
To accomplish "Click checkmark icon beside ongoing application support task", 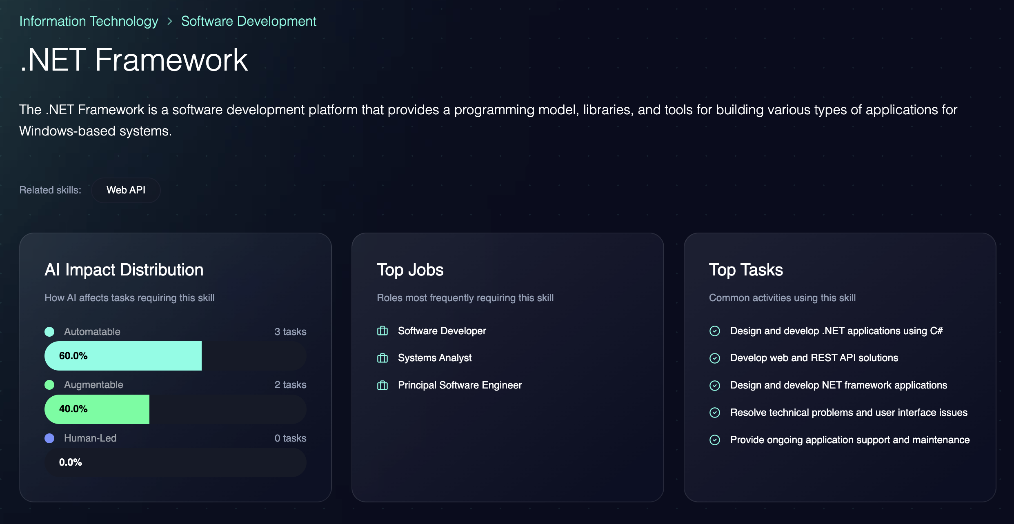I will pyautogui.click(x=715, y=440).
